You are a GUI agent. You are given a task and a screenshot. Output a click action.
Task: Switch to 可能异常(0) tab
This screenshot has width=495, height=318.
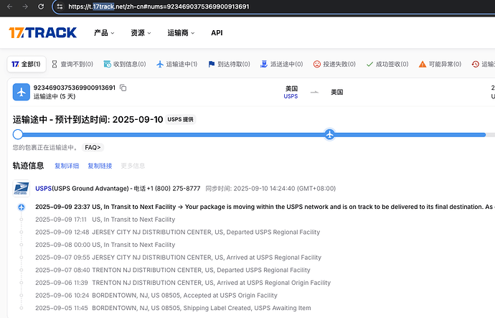[440, 64]
